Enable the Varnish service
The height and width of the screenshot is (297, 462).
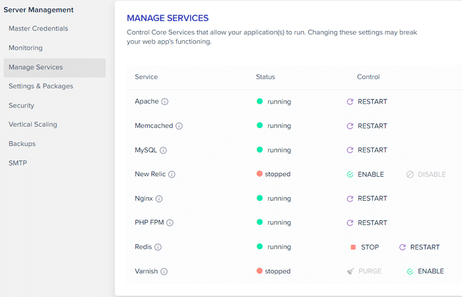(426, 271)
